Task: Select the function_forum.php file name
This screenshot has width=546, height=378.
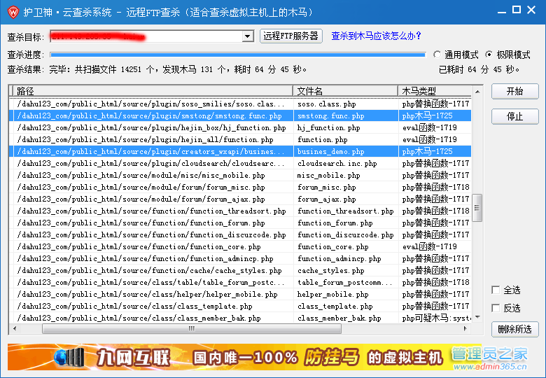Action: pos(335,223)
